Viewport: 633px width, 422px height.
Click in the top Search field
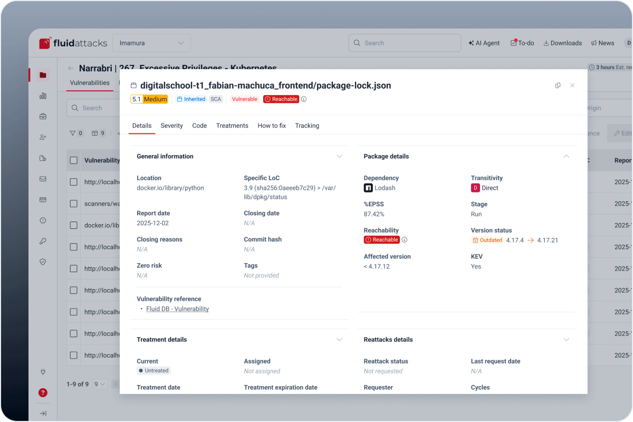pos(405,43)
